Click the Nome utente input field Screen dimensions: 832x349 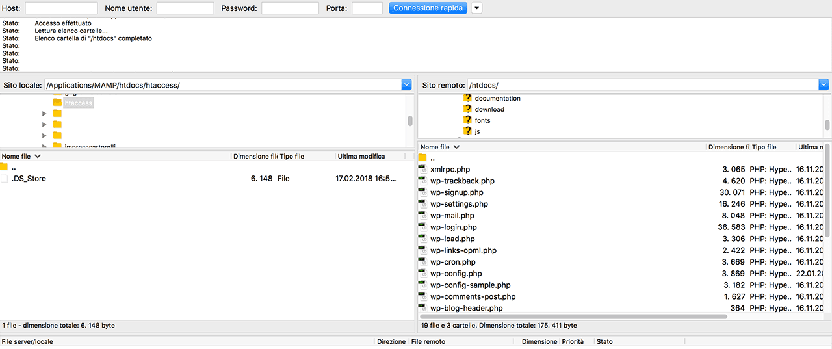(x=185, y=8)
